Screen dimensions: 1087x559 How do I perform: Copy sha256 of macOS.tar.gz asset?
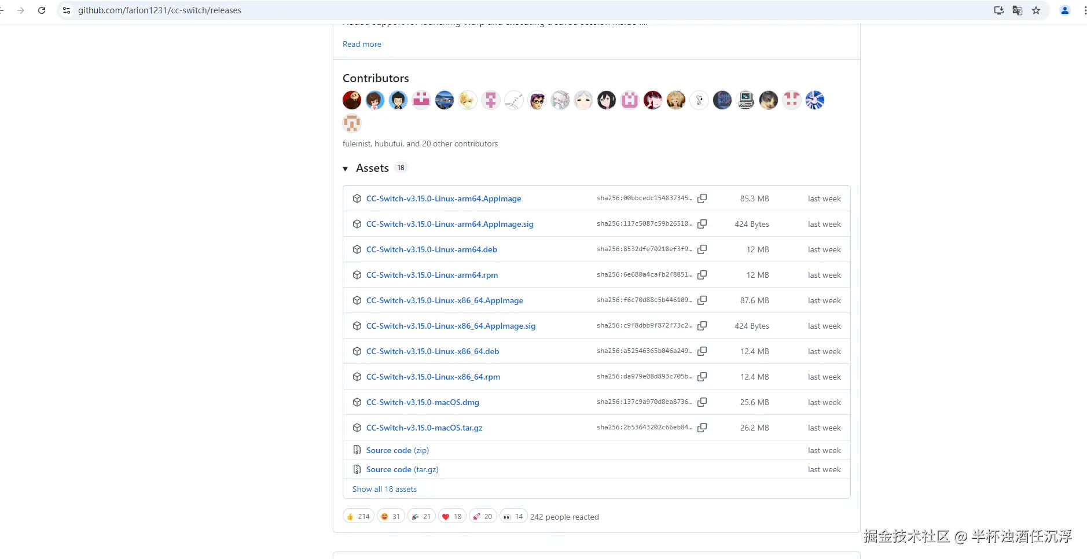702,428
